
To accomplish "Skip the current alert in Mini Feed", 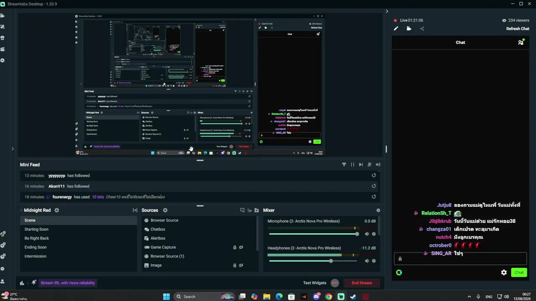I will [361, 165].
